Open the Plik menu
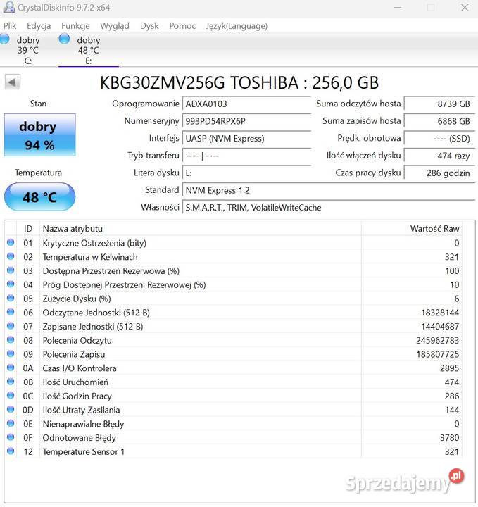 [10, 26]
